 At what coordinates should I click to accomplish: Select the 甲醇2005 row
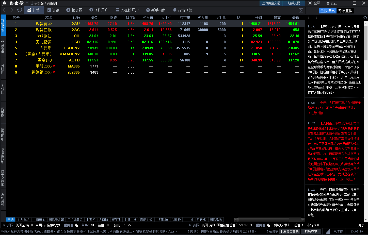point(155,66)
